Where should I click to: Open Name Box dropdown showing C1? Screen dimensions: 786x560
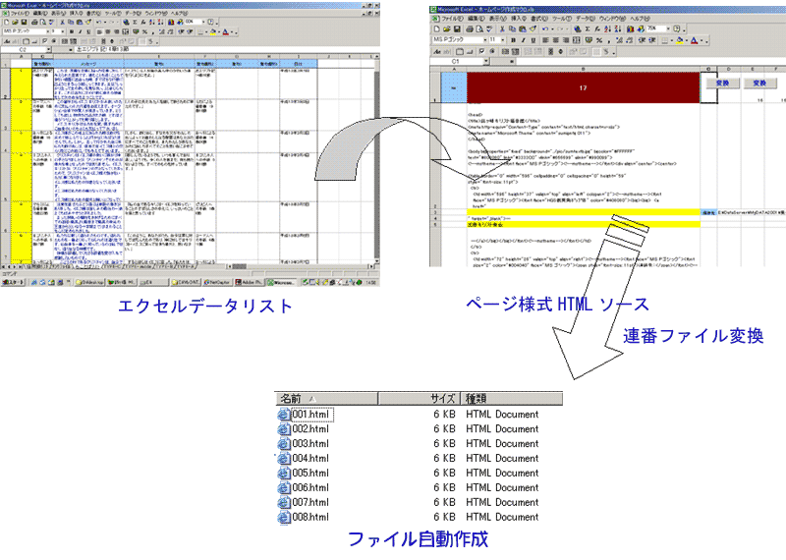pos(486,61)
